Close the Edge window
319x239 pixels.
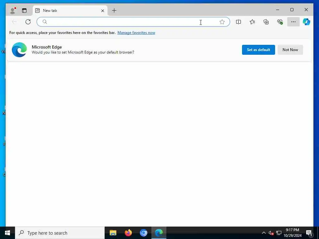306,10
